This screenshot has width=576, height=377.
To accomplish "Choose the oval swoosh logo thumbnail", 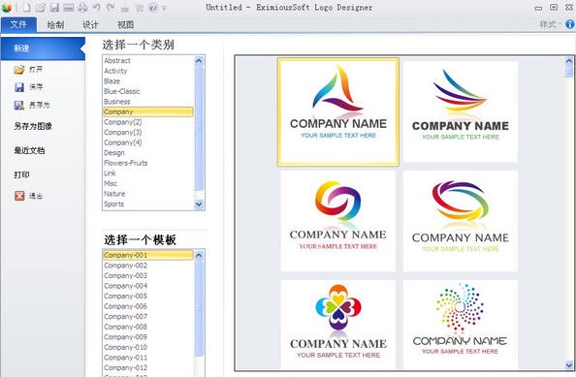I will [461, 221].
